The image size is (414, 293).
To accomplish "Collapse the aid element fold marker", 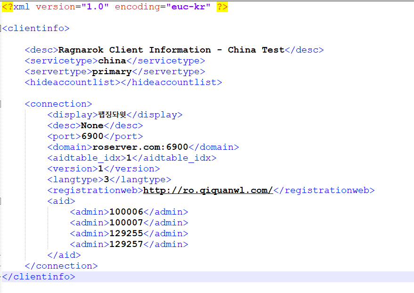I will [x=1, y=201].
